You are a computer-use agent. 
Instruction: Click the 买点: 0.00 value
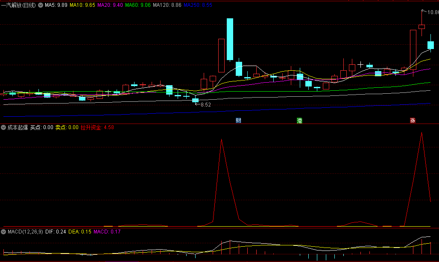click(x=41, y=127)
